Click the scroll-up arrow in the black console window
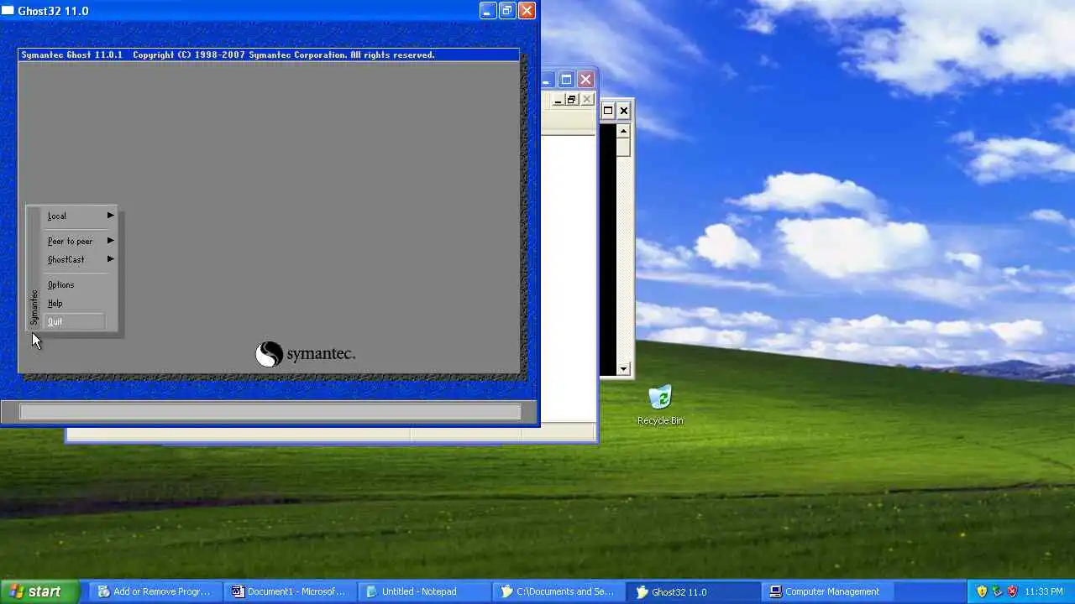The width and height of the screenshot is (1075, 604). (623, 130)
